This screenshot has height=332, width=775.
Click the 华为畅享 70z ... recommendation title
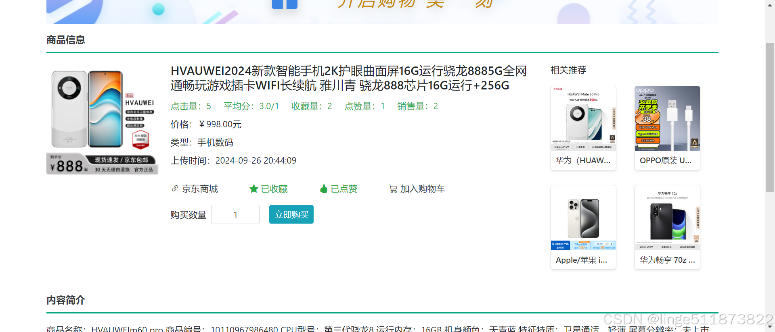(x=667, y=260)
